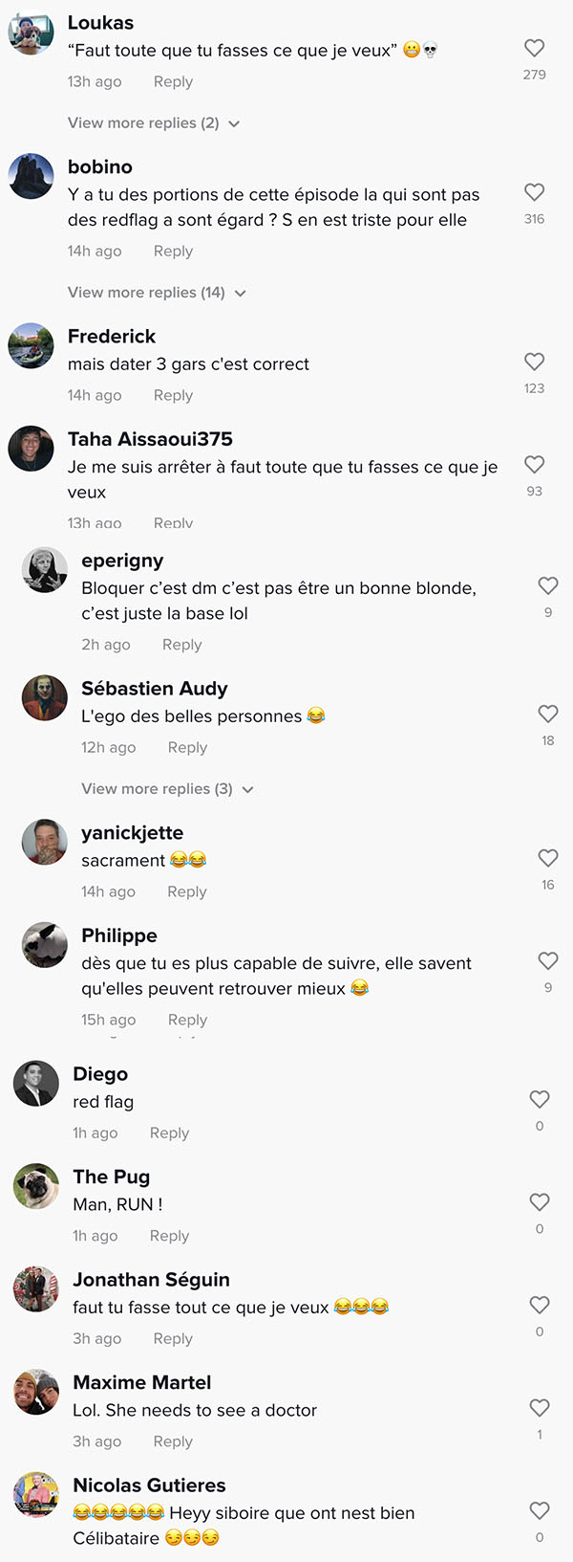The height and width of the screenshot is (1562, 573).
Task: Toggle like on Maxime Martel's comment
Action: [540, 1407]
